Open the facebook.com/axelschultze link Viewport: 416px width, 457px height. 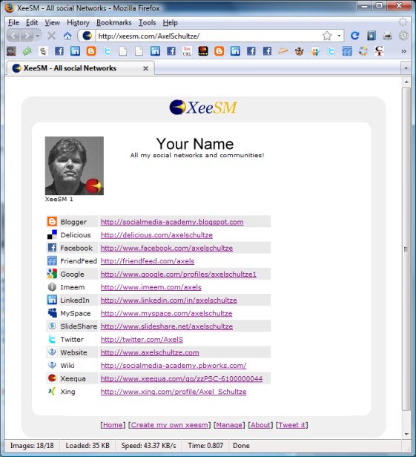pyautogui.click(x=167, y=248)
